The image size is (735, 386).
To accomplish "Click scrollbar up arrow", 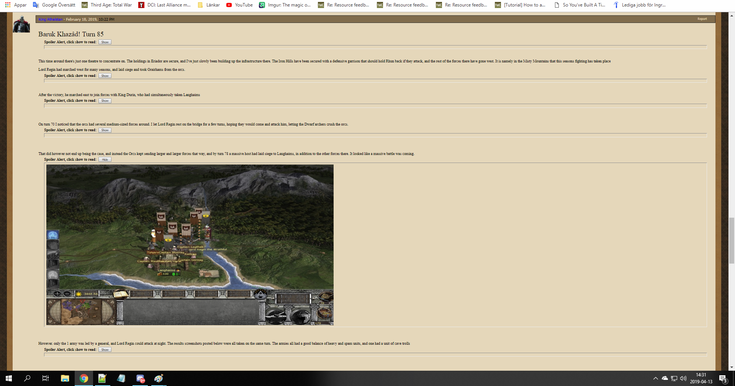I will coord(732,16).
